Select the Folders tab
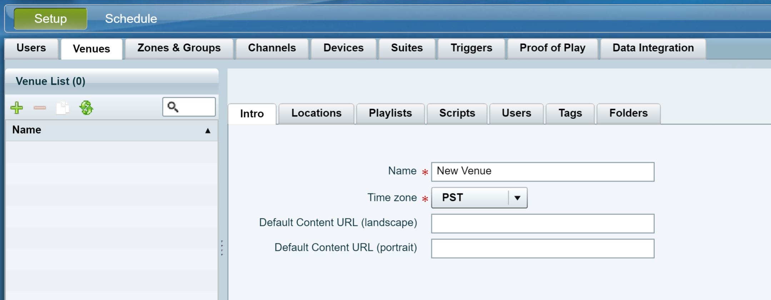 point(628,113)
